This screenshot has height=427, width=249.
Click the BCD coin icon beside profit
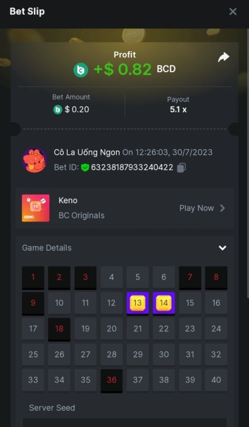click(x=81, y=70)
